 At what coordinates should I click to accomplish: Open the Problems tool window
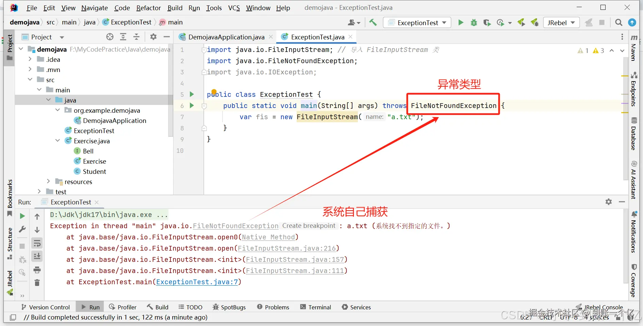pos(273,307)
